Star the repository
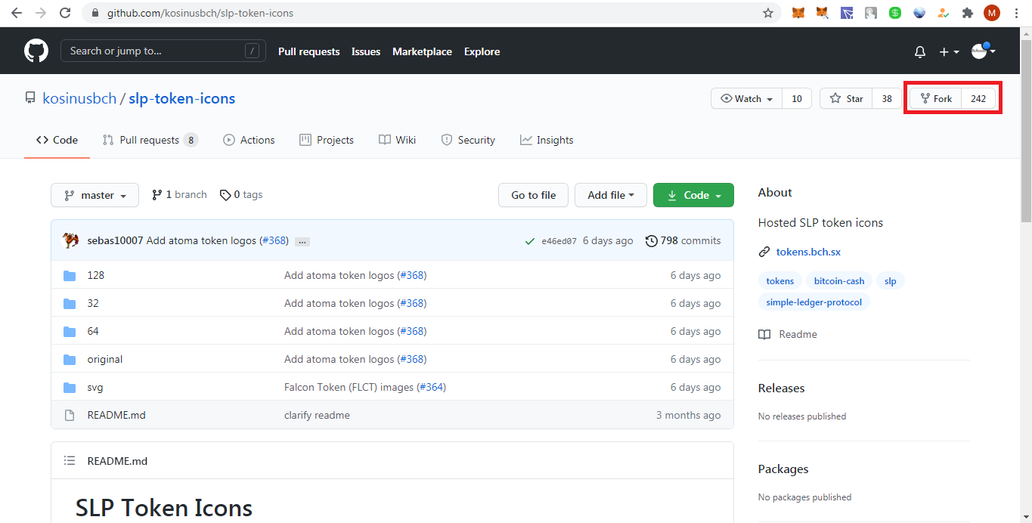The height and width of the screenshot is (523, 1032). (x=846, y=98)
